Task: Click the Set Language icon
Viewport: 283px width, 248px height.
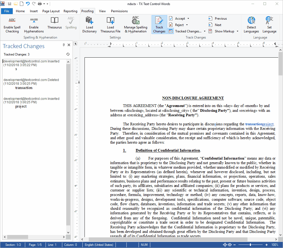Action: coord(269,21)
